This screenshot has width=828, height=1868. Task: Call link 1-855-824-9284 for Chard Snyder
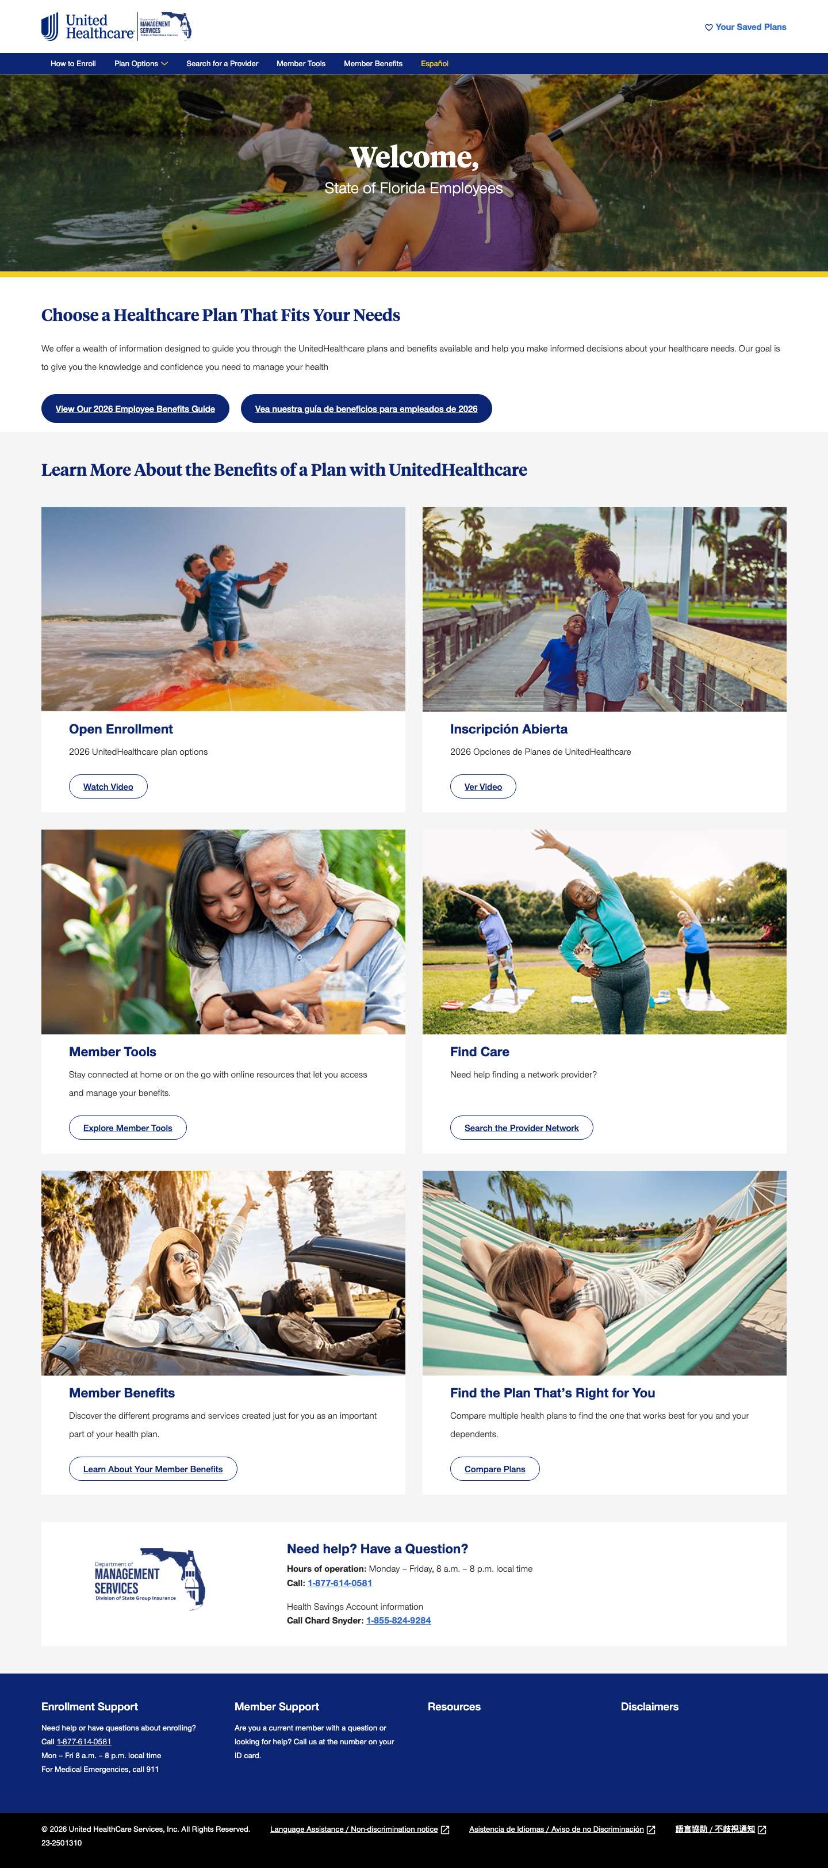point(398,1620)
